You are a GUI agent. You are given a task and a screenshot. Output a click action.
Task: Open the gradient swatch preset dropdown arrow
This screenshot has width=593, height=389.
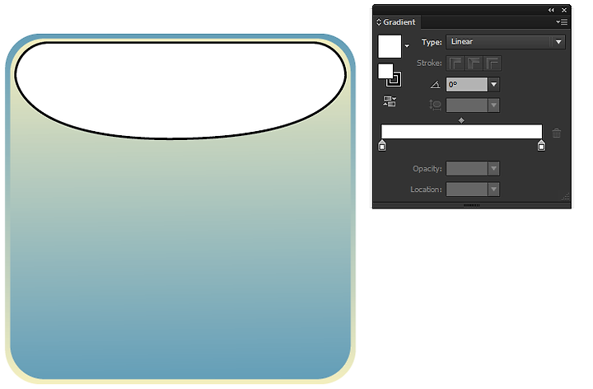pyautogui.click(x=407, y=46)
